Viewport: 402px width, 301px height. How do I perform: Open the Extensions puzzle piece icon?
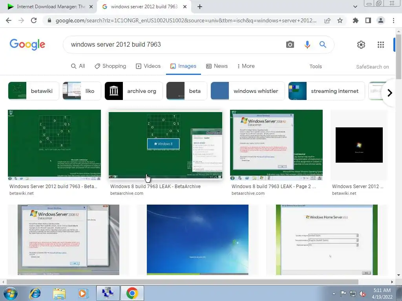point(355,20)
